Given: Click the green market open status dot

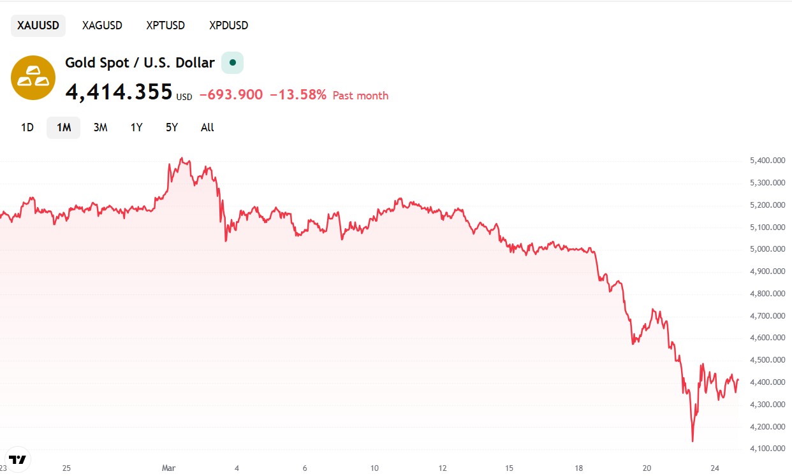Looking at the screenshot, I should click(x=231, y=62).
